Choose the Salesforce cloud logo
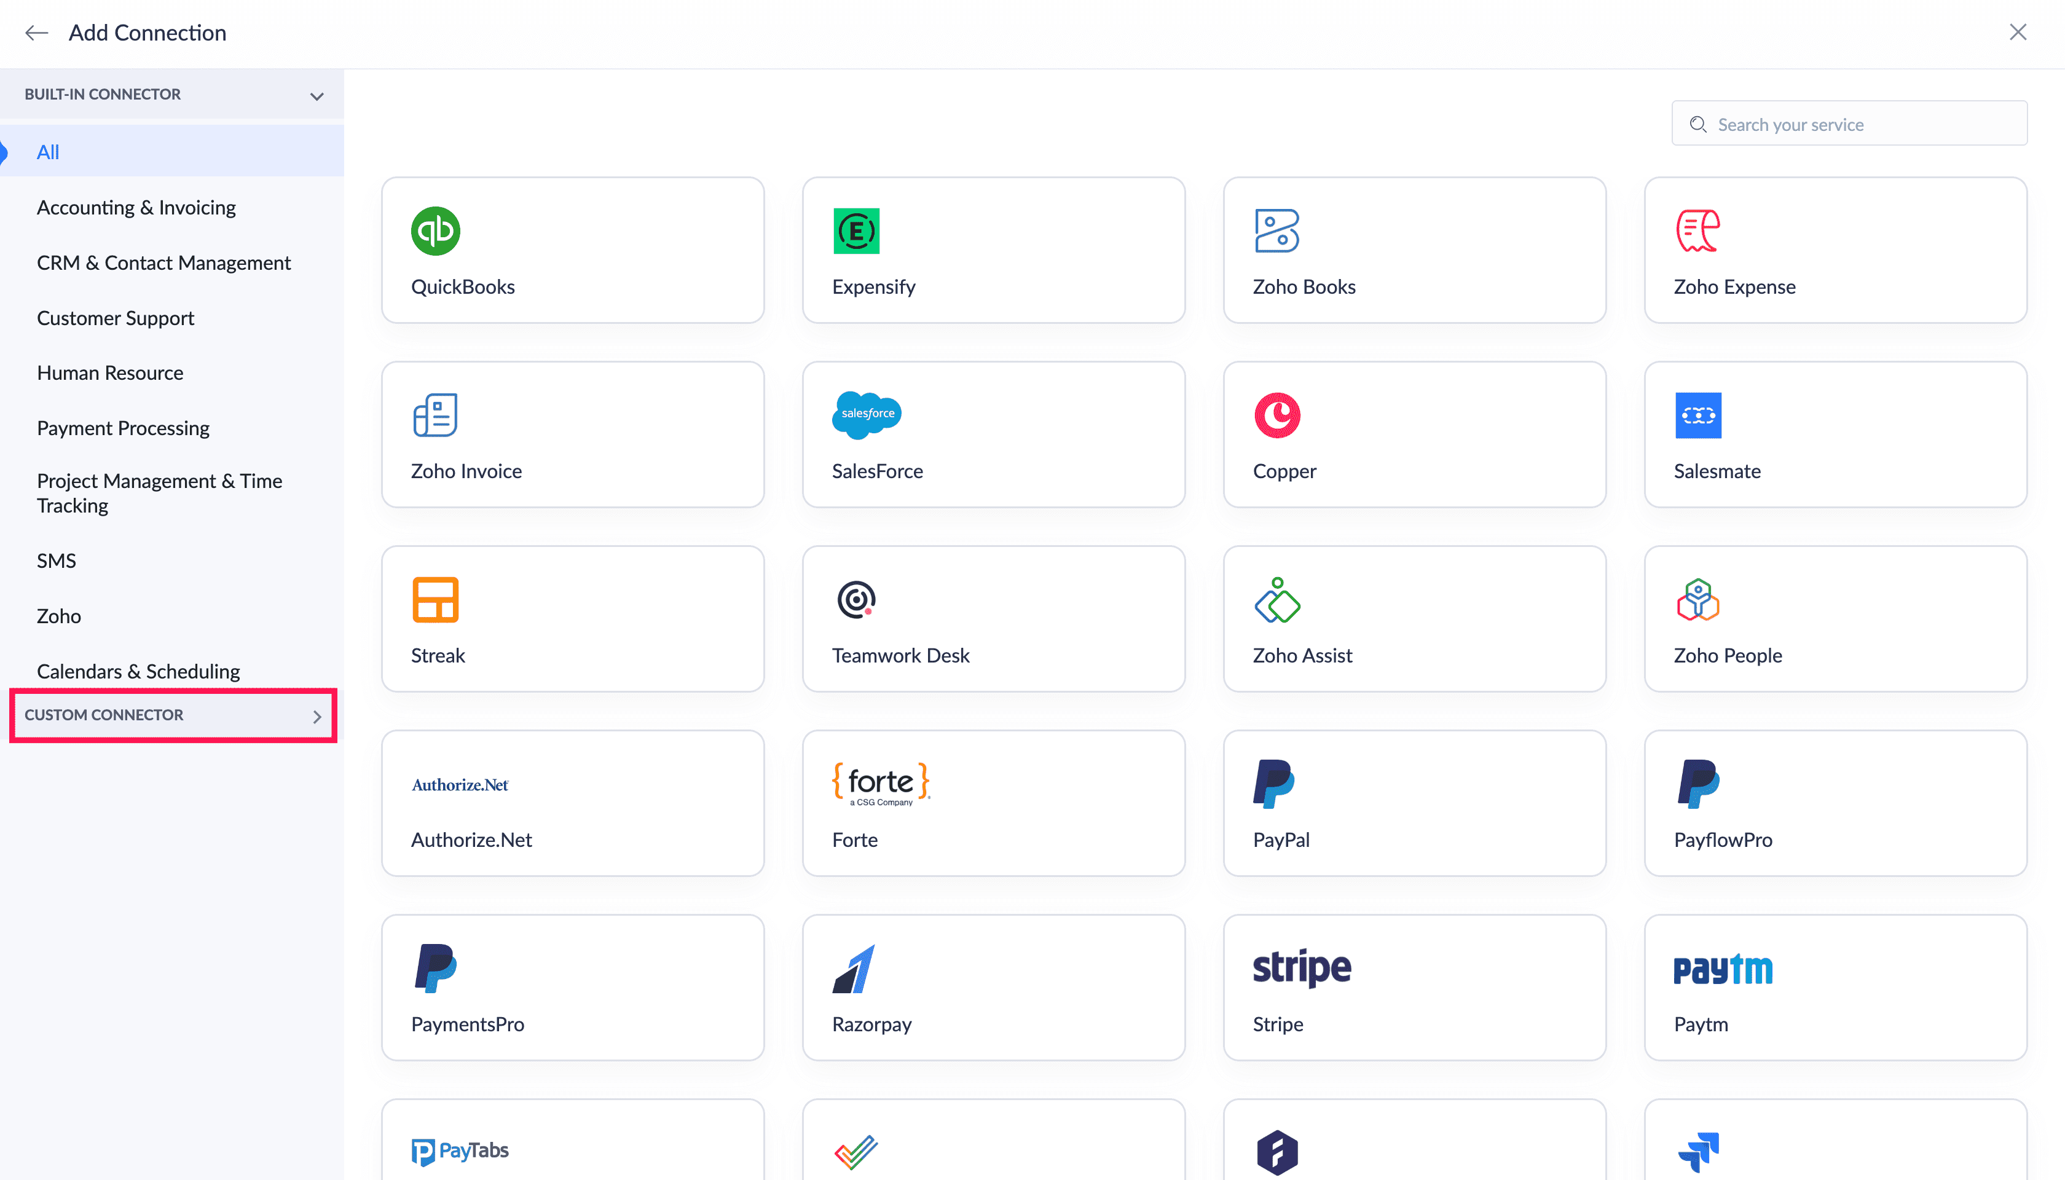The height and width of the screenshot is (1180, 2065). (x=867, y=414)
